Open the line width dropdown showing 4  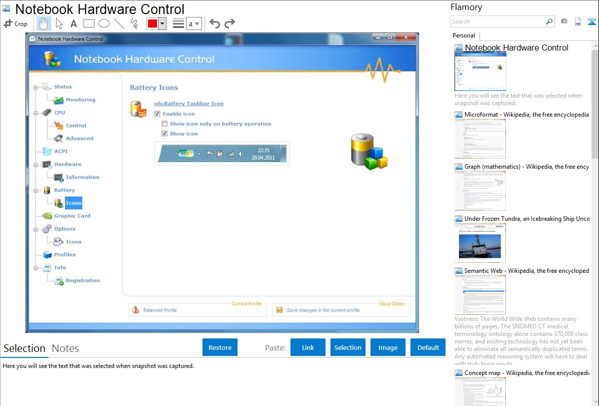click(x=194, y=24)
